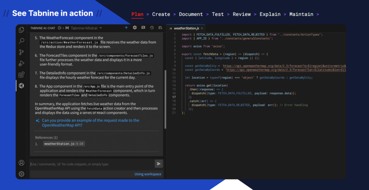Click the Error handling comment in code
The width and height of the screenshot is (369, 190).
[x=294, y=105]
